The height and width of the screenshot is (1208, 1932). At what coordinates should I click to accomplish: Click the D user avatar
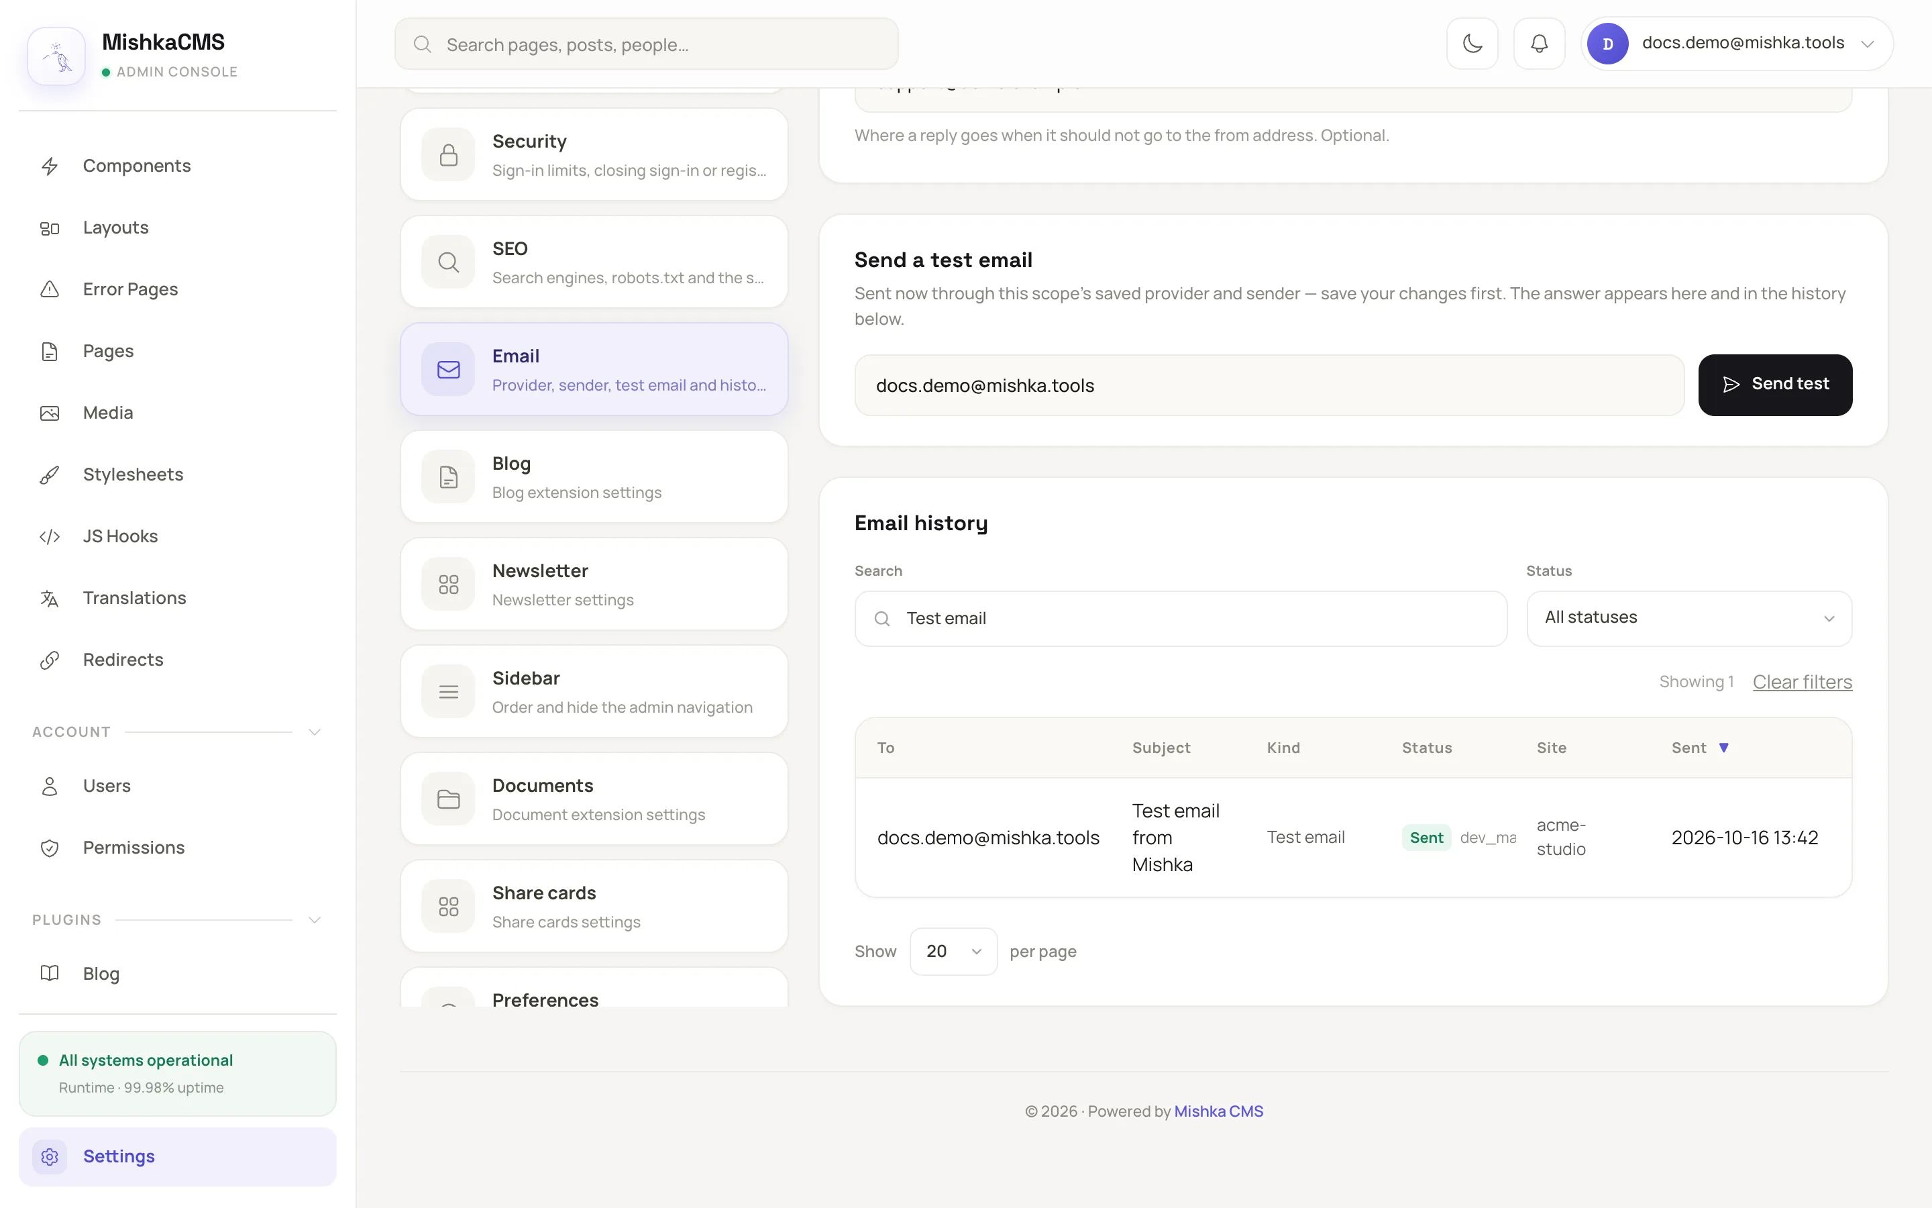[x=1607, y=43]
